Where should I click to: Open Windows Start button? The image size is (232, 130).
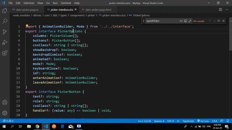point(4,126)
